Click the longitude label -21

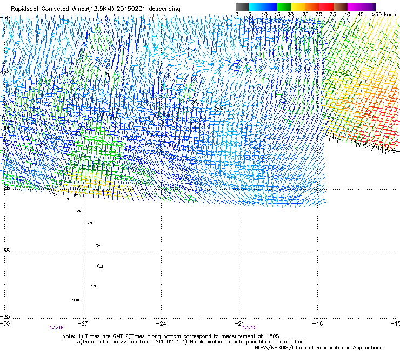point(239,323)
